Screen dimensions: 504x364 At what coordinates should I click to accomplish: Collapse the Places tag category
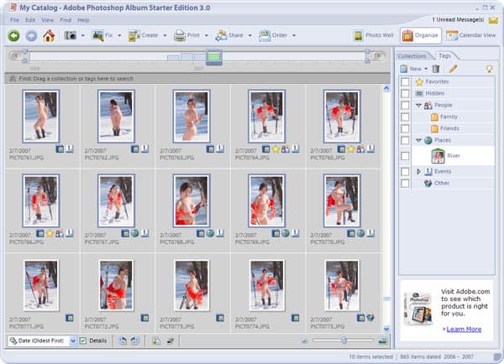coord(418,140)
